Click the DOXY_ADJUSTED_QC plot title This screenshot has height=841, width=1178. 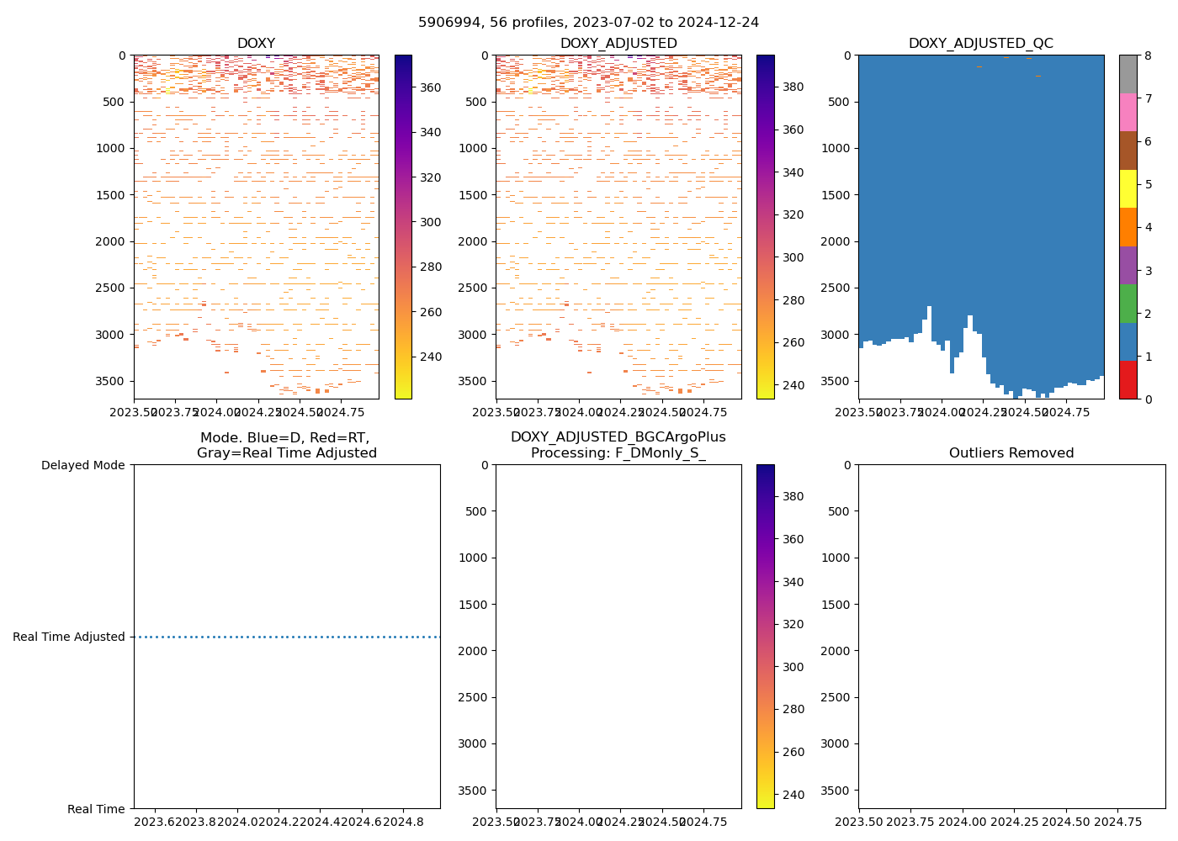pyautogui.click(x=980, y=44)
